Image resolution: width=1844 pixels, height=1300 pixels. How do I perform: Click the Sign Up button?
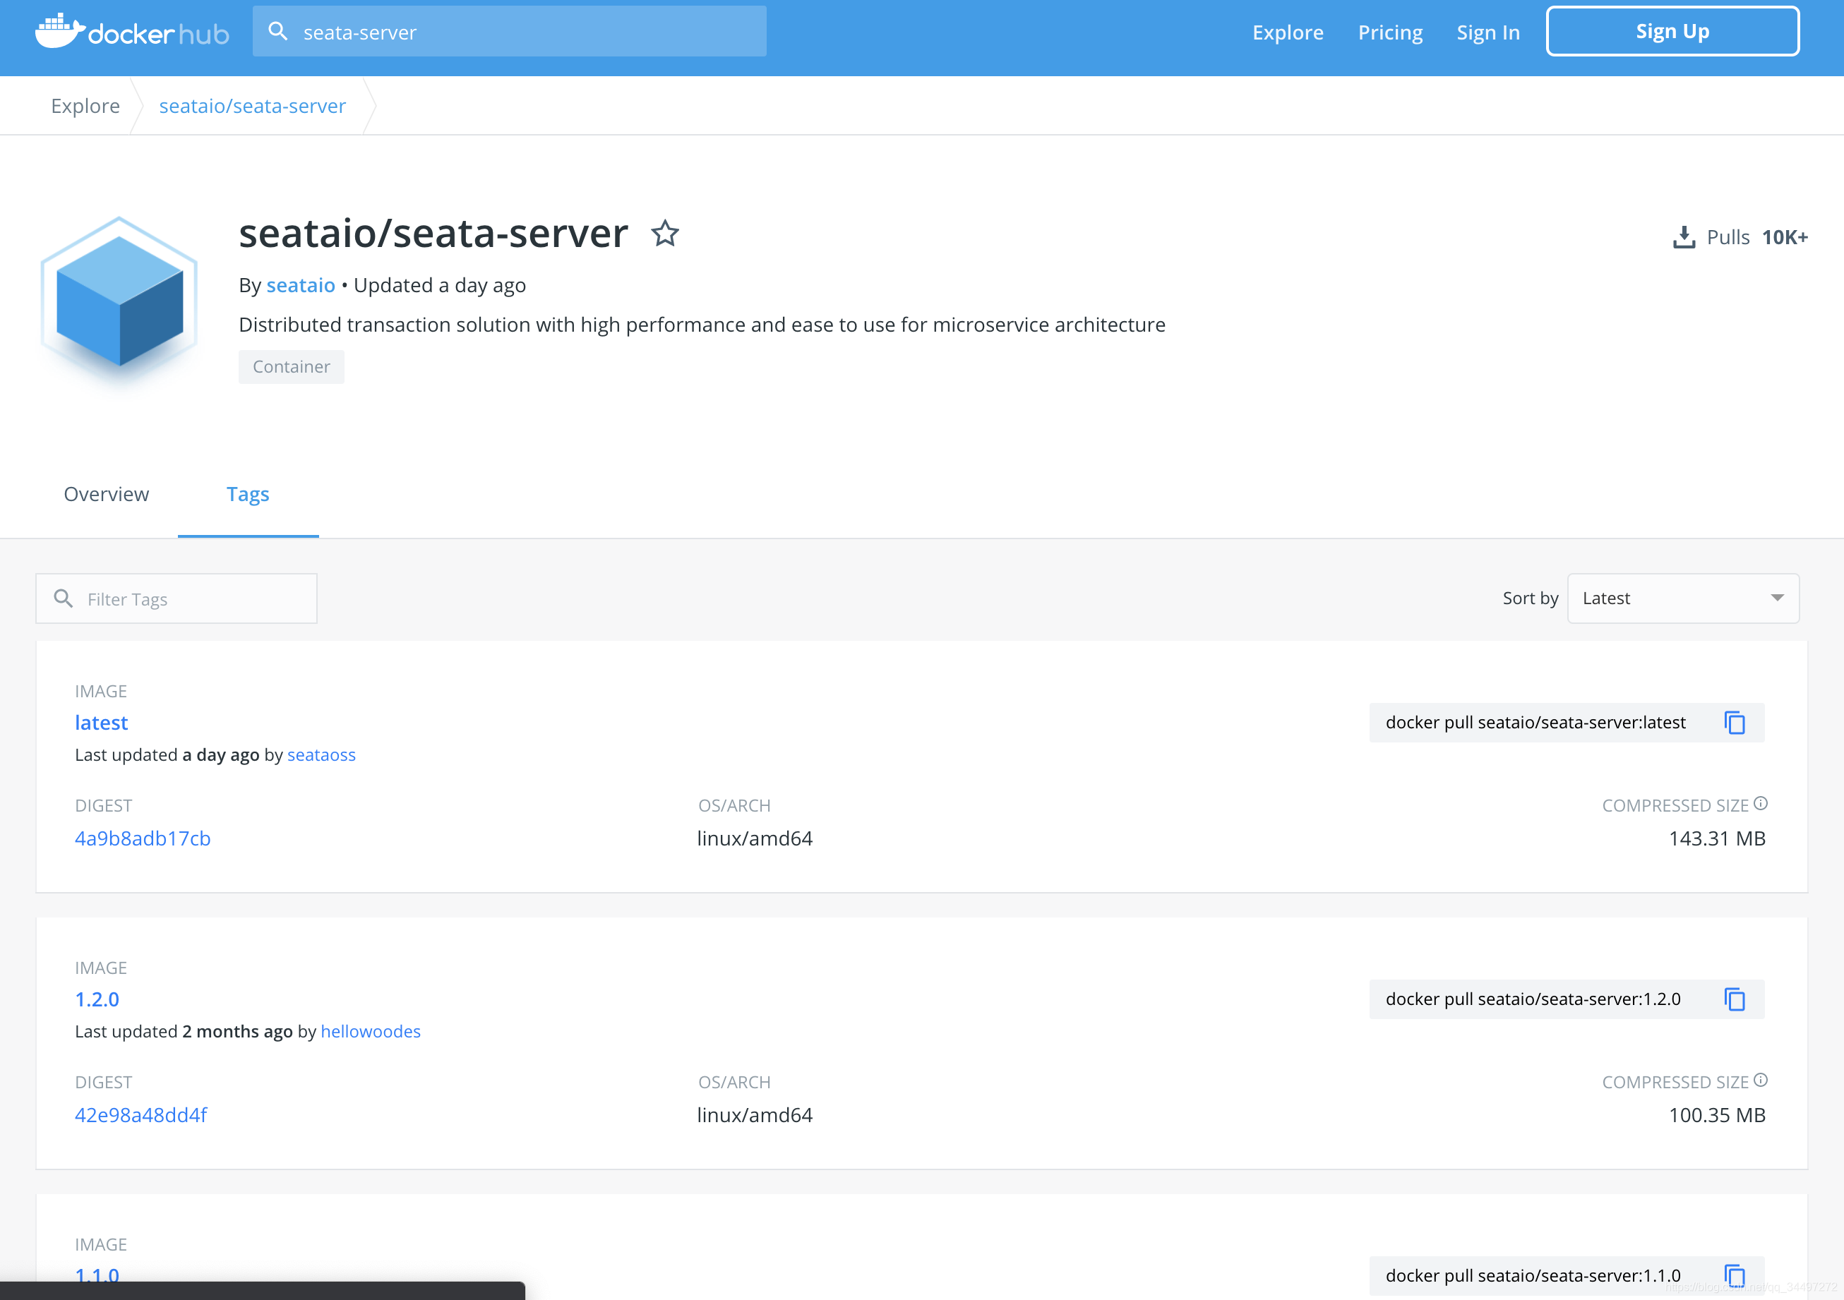pyautogui.click(x=1672, y=31)
